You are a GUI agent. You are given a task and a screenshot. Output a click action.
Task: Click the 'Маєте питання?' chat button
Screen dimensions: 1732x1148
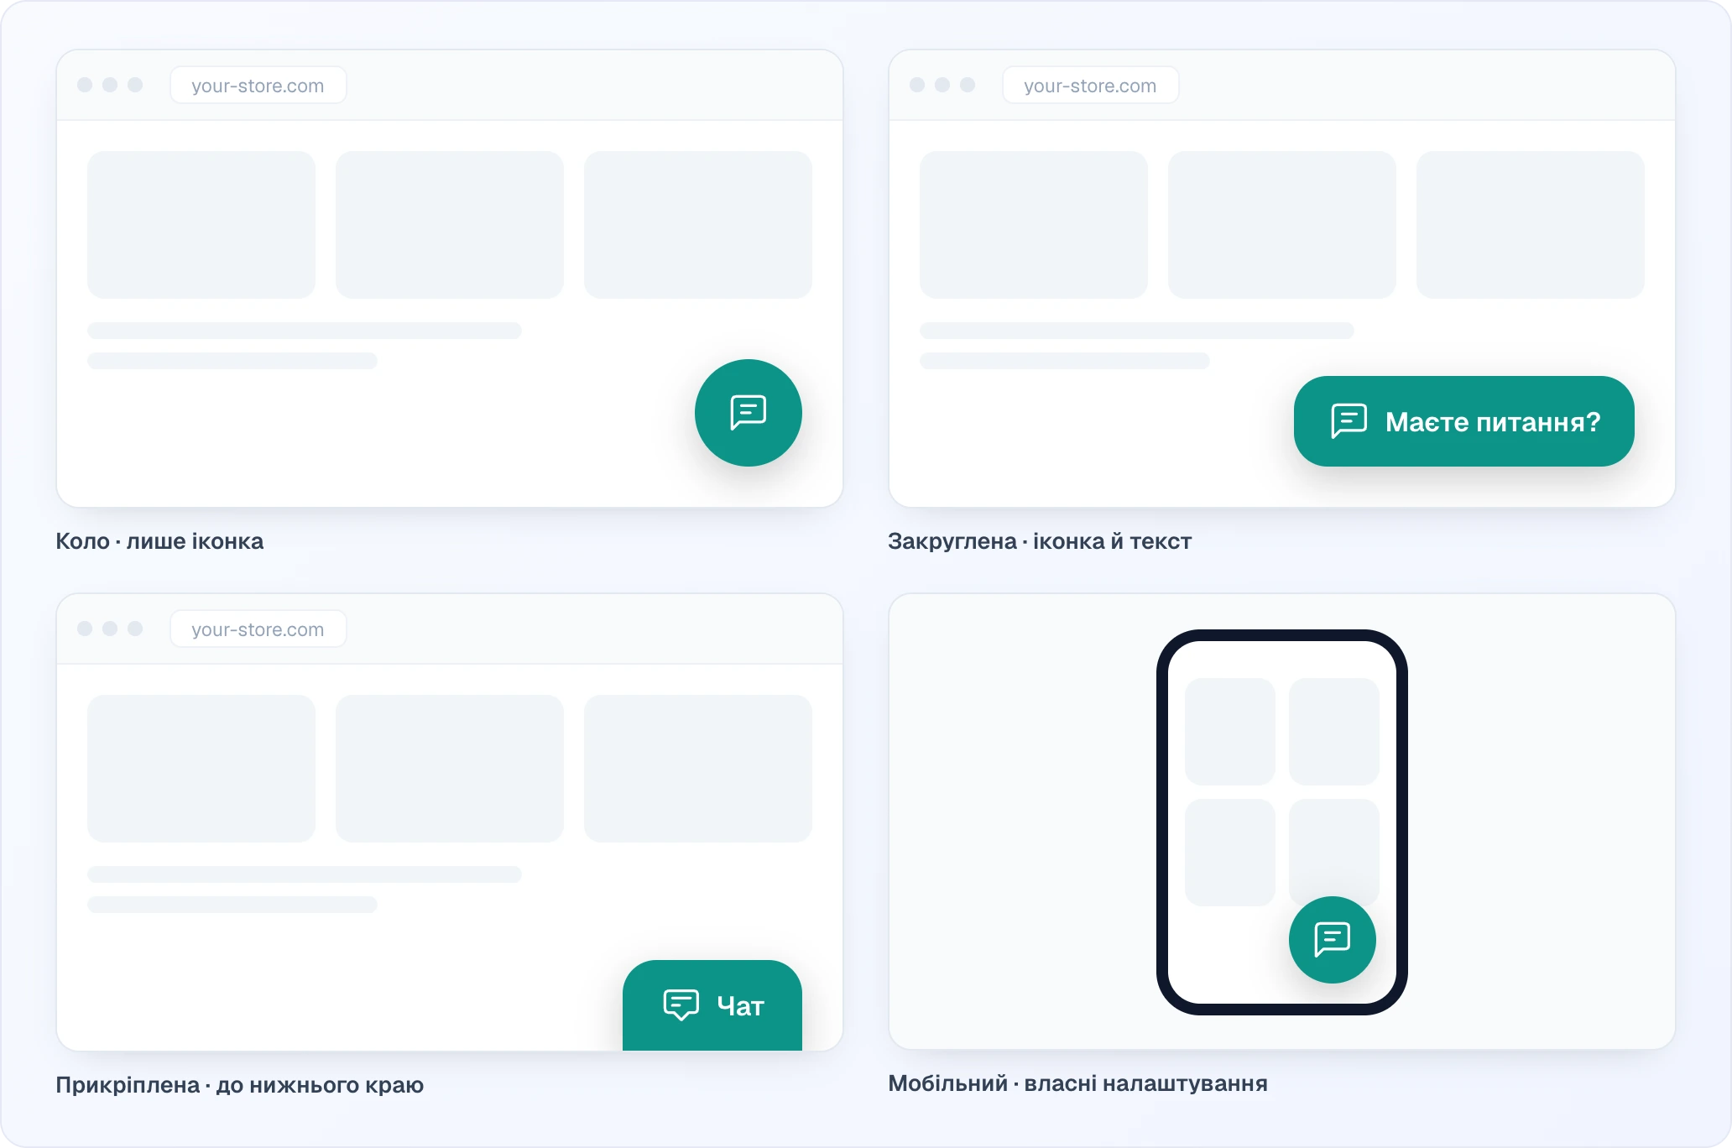[x=1463, y=421]
